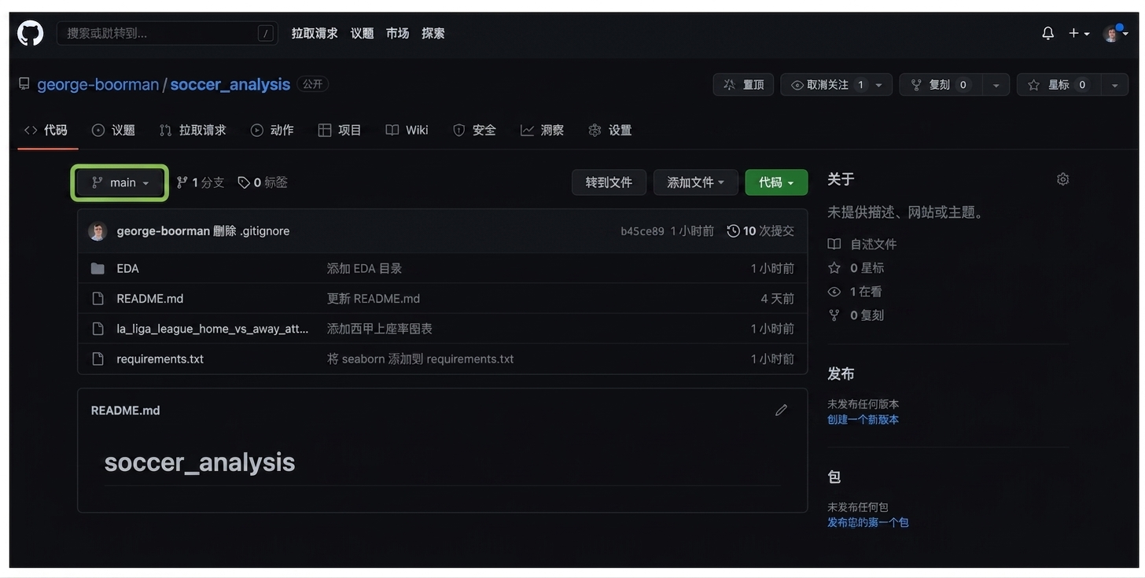Switch to the 拉取请求 repository tab
1145x578 pixels.
coord(193,130)
